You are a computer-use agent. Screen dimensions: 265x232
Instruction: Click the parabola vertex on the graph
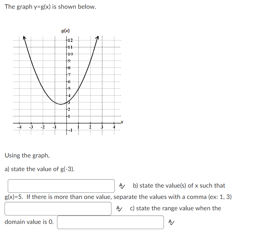click(x=61, y=104)
